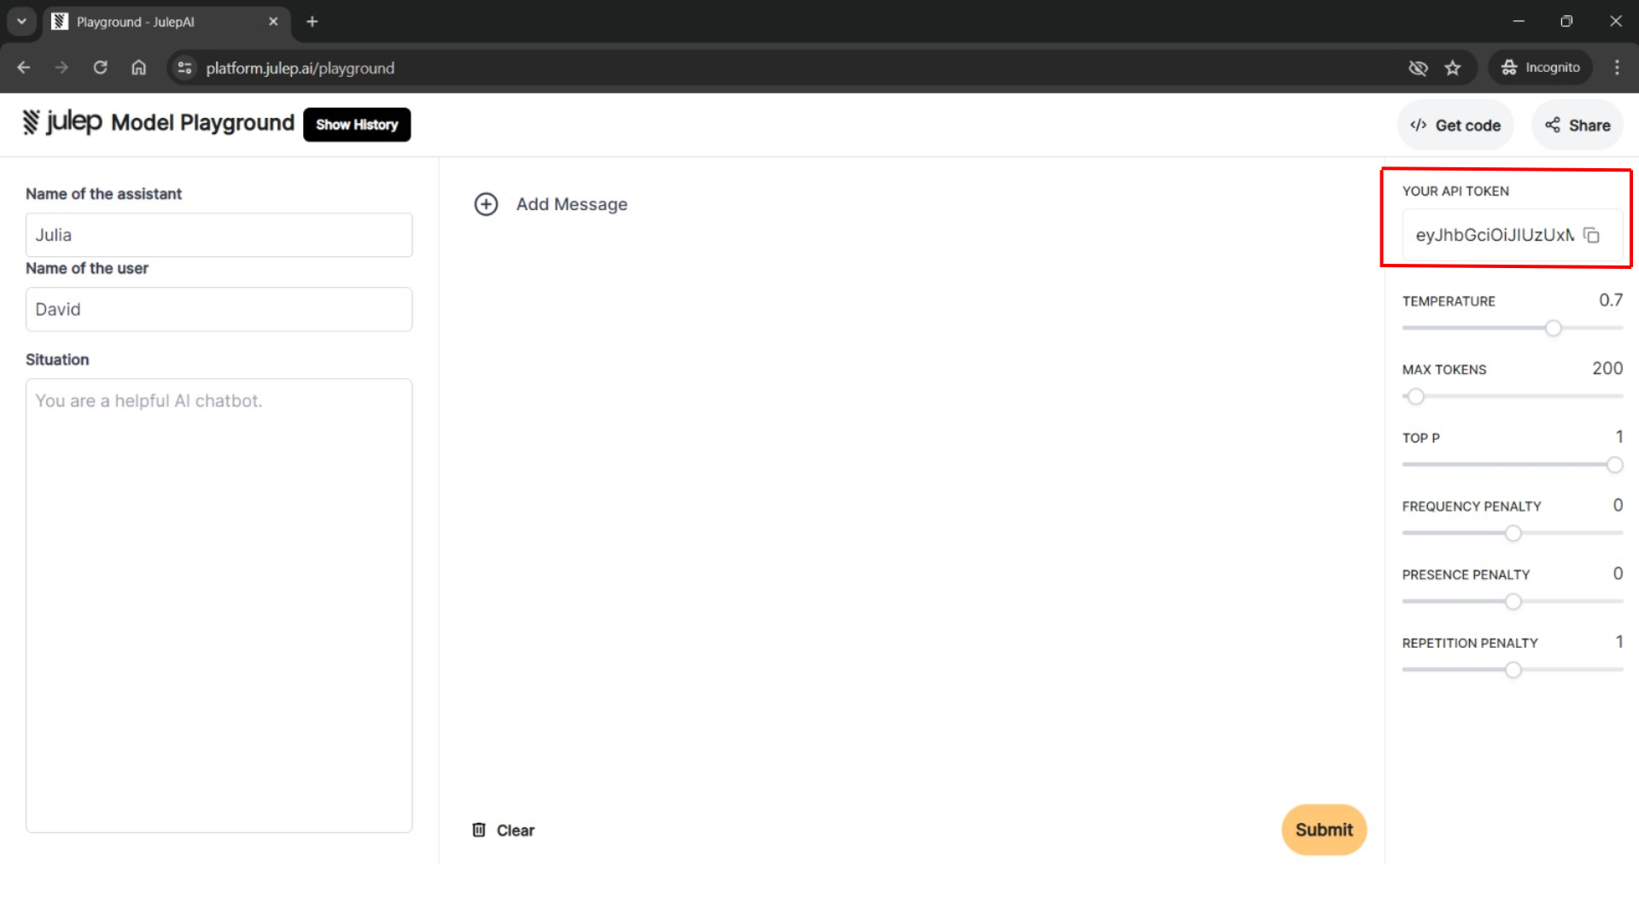Bookmark this page with the star
Image resolution: width=1639 pixels, height=922 pixels.
pos(1454,67)
